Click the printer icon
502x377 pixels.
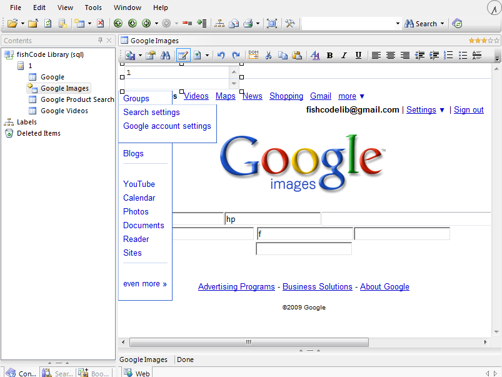pos(248,23)
